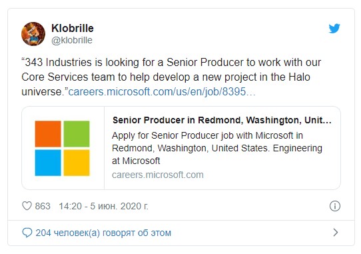Click the orange square of Microsoft logo
The height and width of the screenshot is (254, 361).
click(48, 134)
